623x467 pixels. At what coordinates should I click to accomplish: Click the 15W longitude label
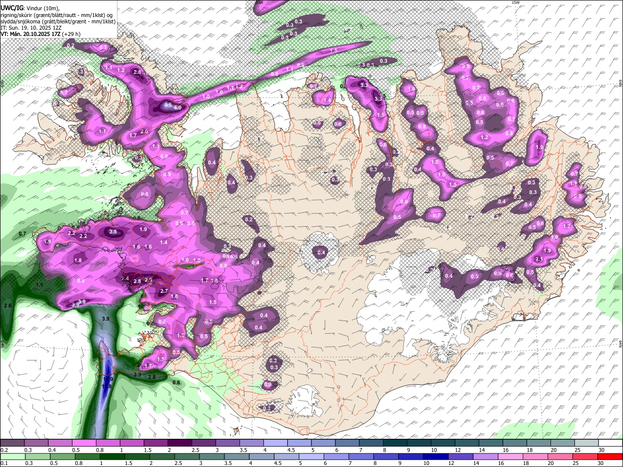pos(515,2)
